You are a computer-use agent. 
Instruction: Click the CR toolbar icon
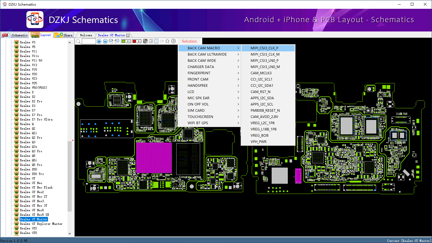[x=162, y=41]
